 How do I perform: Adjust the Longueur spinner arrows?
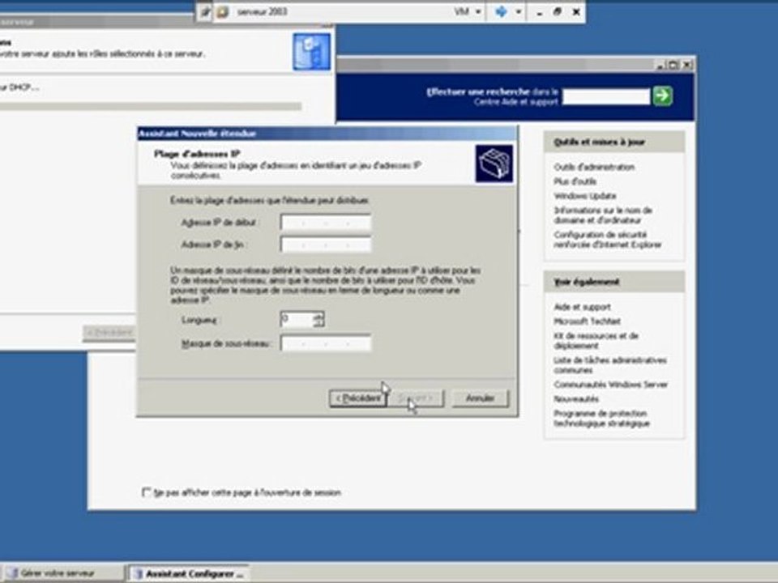tap(318, 319)
